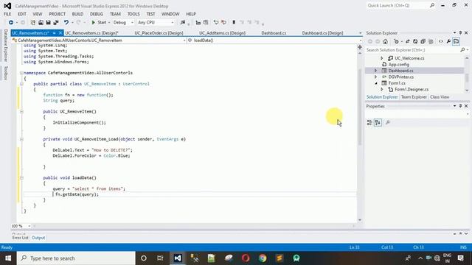Switch to UC_PlaceOrder.cs [Design] tab

pos(159,33)
